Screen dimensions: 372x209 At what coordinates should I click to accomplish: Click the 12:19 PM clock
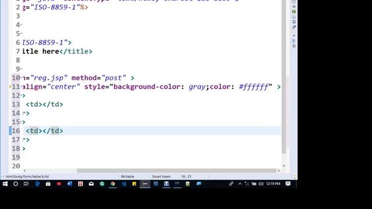coord(273,183)
